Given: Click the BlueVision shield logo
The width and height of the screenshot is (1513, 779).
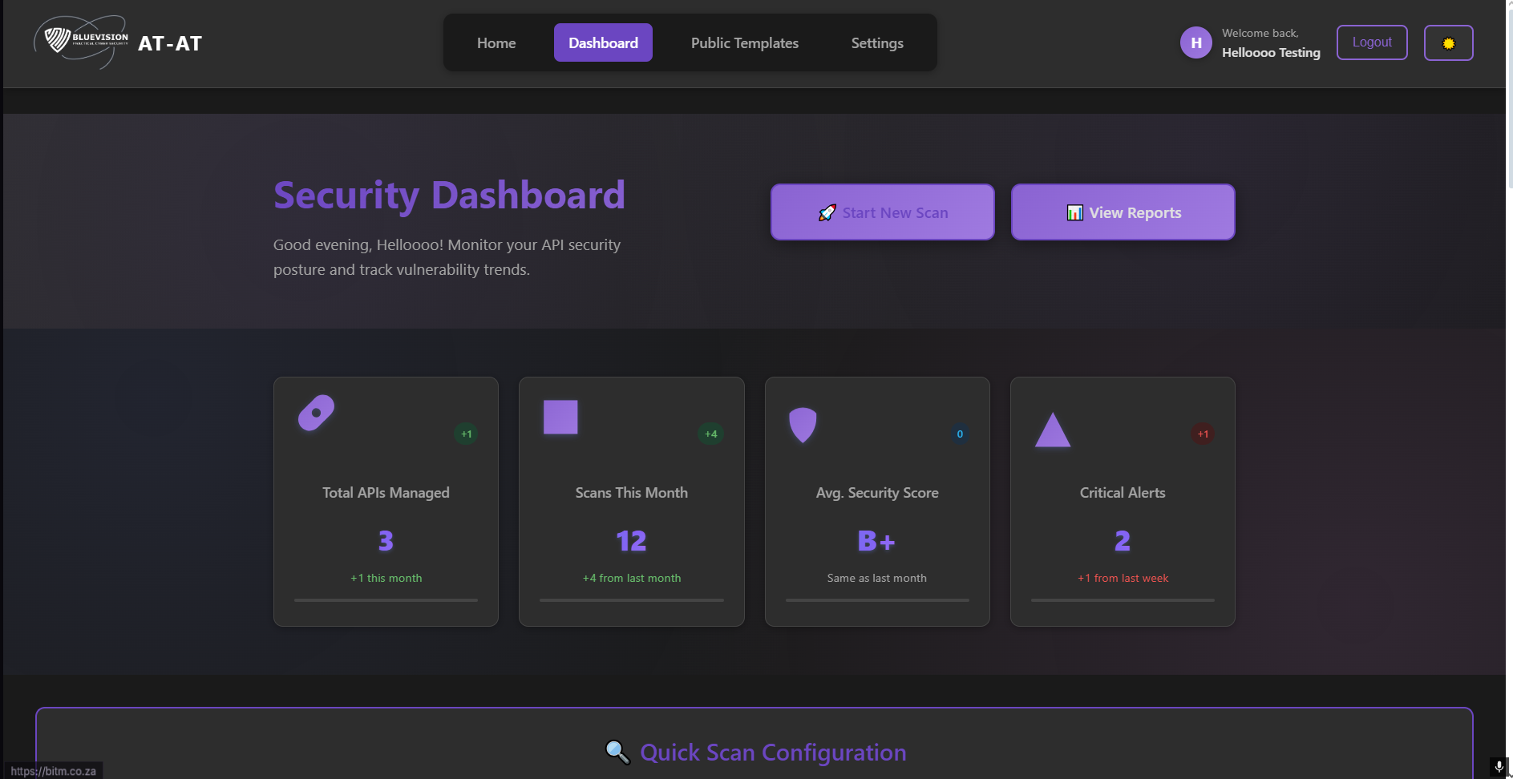Looking at the screenshot, I should (x=81, y=42).
